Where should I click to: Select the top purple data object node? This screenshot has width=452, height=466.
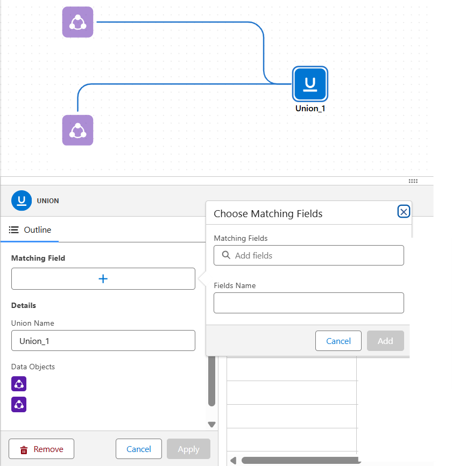(77, 22)
